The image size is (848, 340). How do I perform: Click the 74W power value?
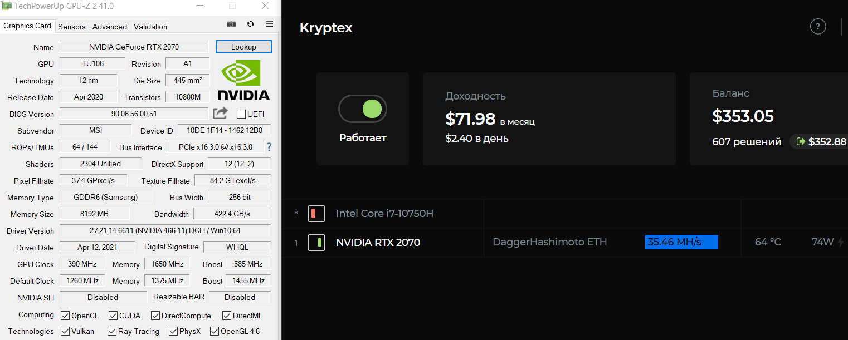click(822, 242)
